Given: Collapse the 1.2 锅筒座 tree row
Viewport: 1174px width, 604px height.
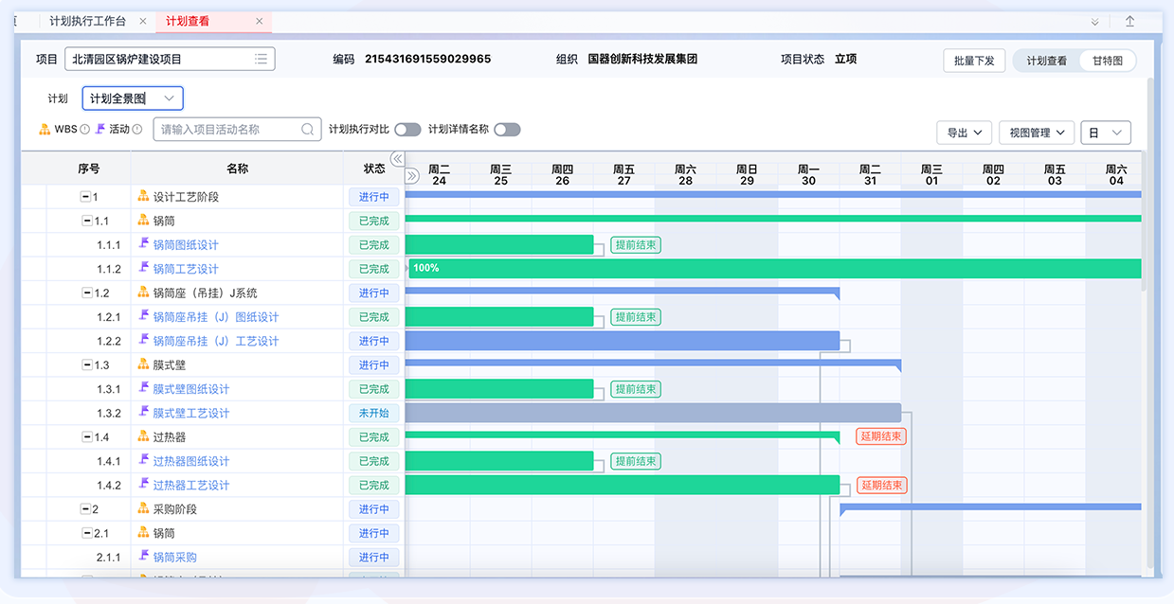Looking at the screenshot, I should point(87,293).
